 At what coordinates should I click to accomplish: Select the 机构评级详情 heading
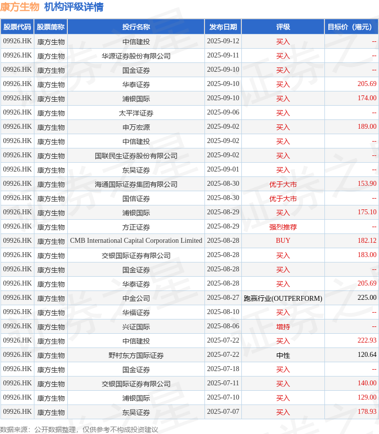click(74, 7)
